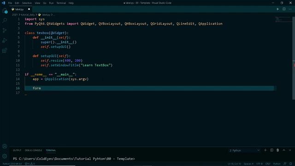Click 'QLineEdit' in the import line
The image size is (295, 166).
(185, 24)
